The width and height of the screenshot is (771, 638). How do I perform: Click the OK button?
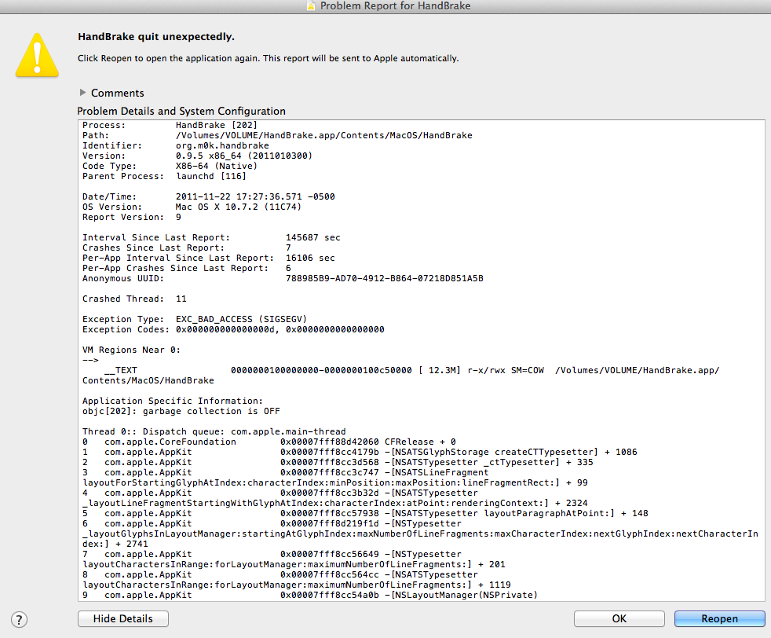(619, 618)
